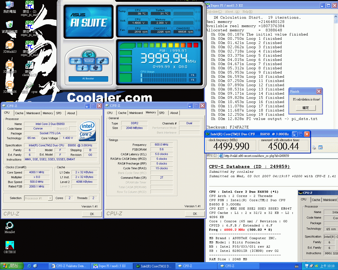Click the next arrow on Fan row
This screenshot has width=338, height=270.
[199, 30]
